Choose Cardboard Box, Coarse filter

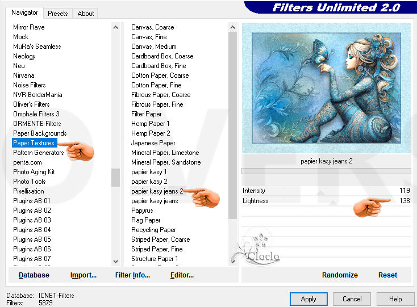click(162, 56)
